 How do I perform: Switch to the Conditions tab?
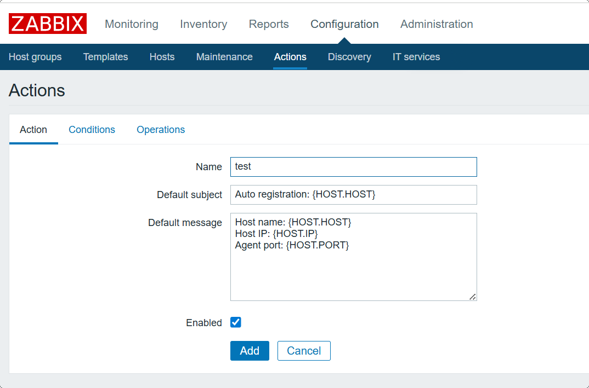point(92,130)
